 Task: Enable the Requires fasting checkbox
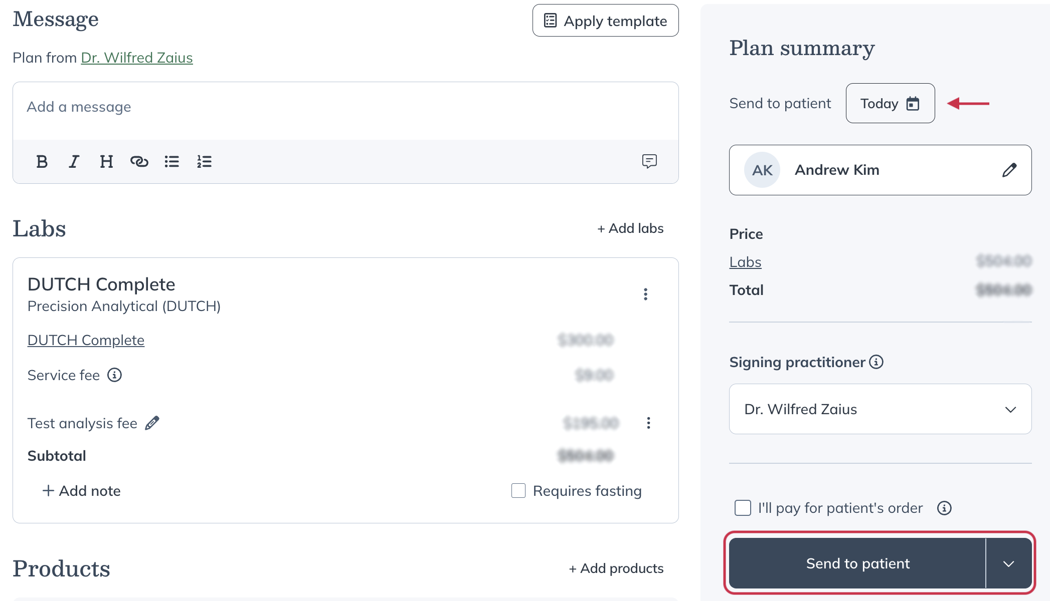click(518, 490)
